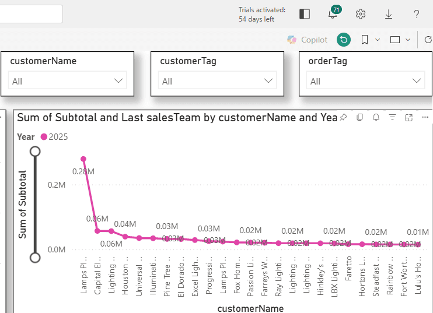Open the chart's more options ellipsis
Viewport: 433px width, 313px height.
(x=425, y=117)
